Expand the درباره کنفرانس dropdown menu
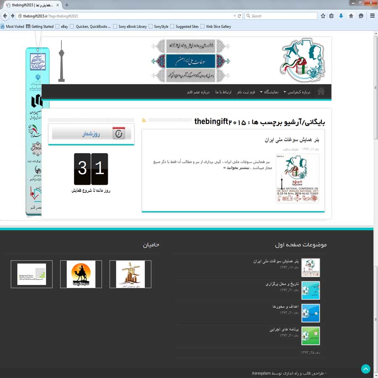This screenshot has height=378, width=378. coord(297,92)
